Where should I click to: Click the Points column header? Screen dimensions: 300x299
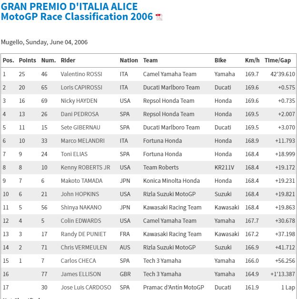pos(28,60)
